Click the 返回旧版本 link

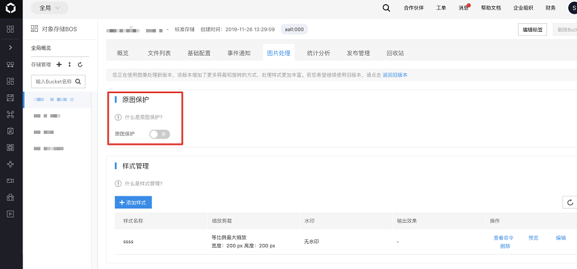[395, 75]
